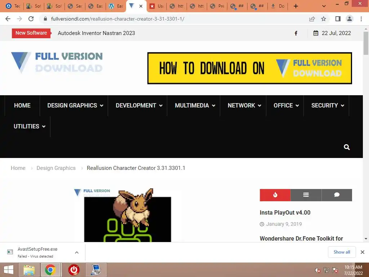This screenshot has height=277, width=369.
Task: Open the How To Download banner
Action: 249,68
